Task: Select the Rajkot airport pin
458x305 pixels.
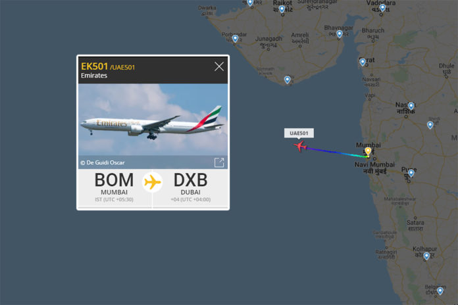Action: point(282,9)
